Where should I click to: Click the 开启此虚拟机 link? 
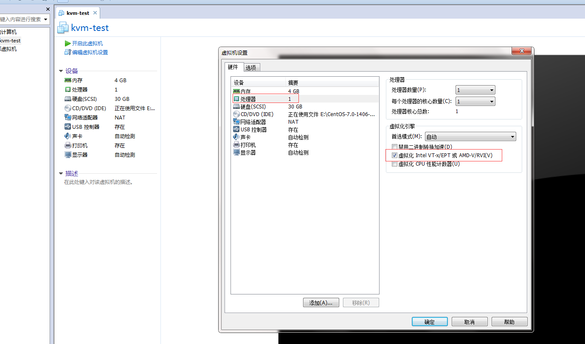tap(87, 43)
